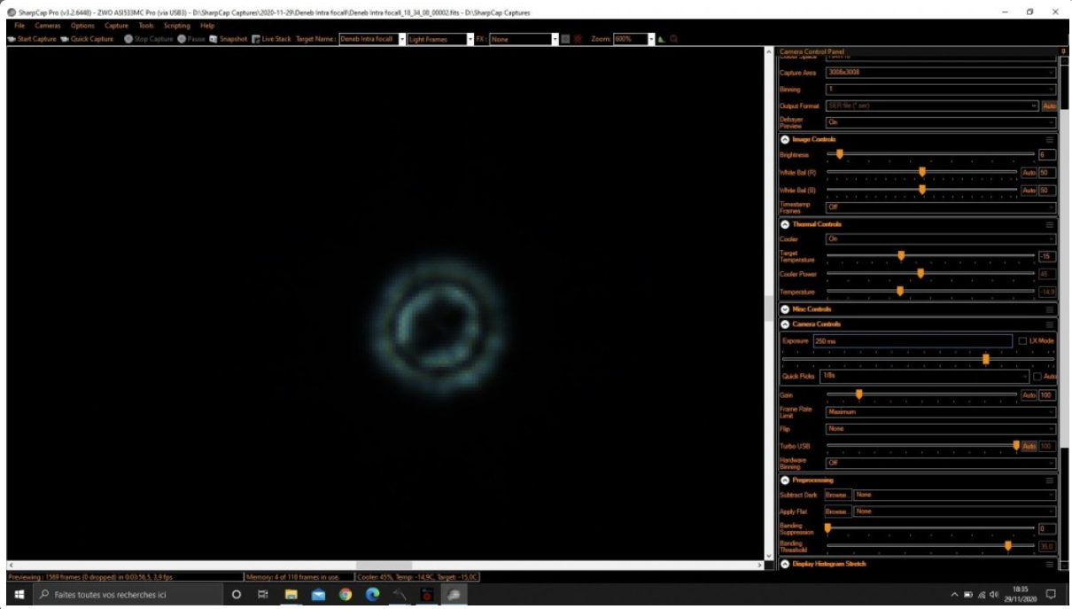Viewport: 1072px width, 609px height.
Task: Click the green histogram icon after Zoom
Action: tap(662, 39)
